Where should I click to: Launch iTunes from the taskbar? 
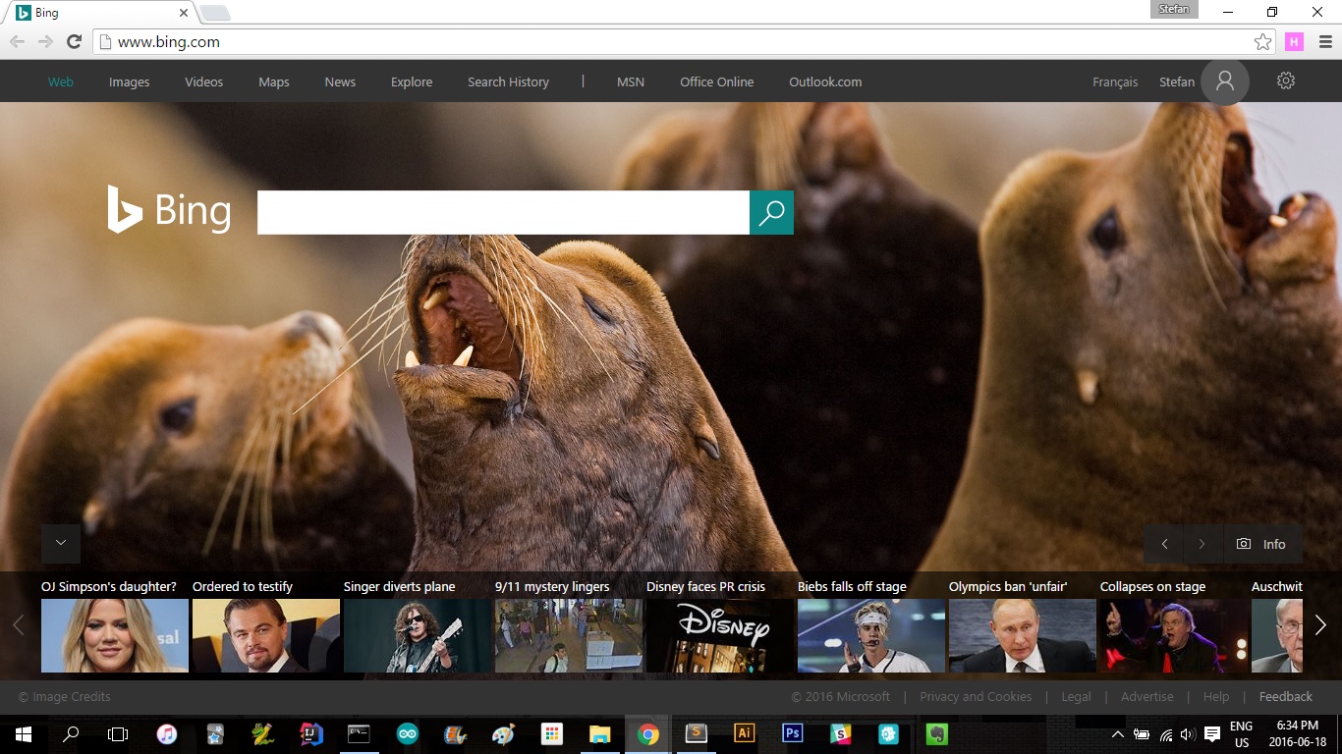coord(167,734)
